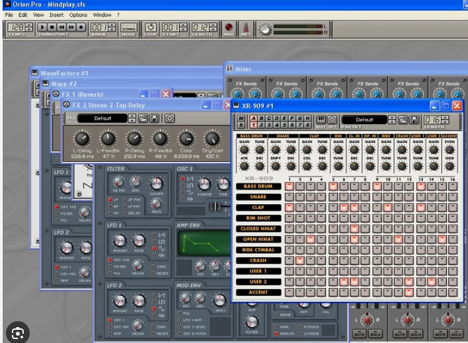Toggle Snare step 1

point(290,197)
